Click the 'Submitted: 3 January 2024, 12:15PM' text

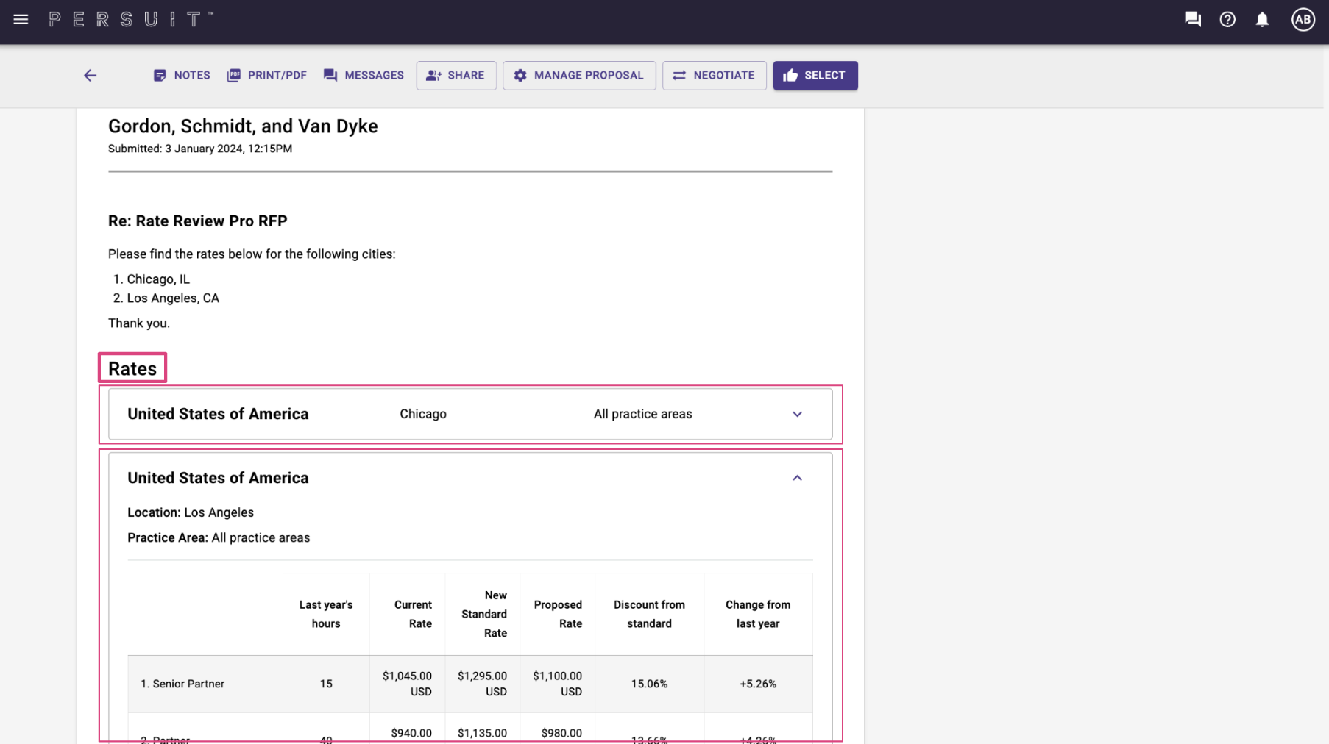pos(200,149)
